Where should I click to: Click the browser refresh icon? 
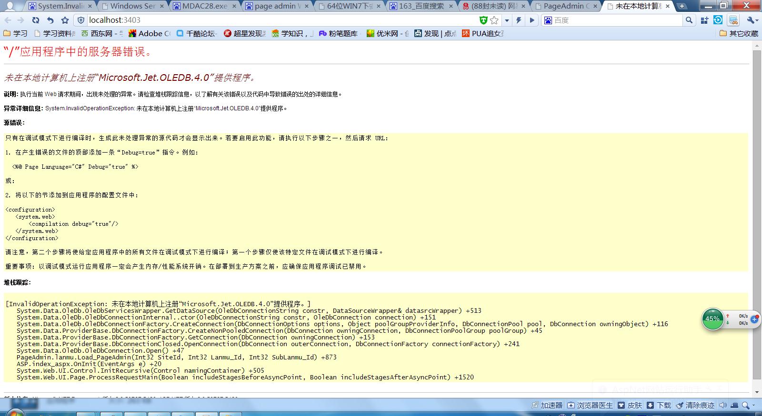coord(36,20)
